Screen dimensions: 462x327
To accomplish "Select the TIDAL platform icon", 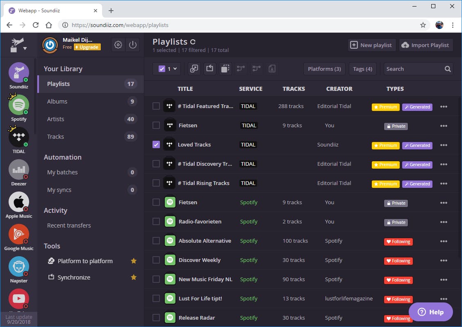I will 18,137.
